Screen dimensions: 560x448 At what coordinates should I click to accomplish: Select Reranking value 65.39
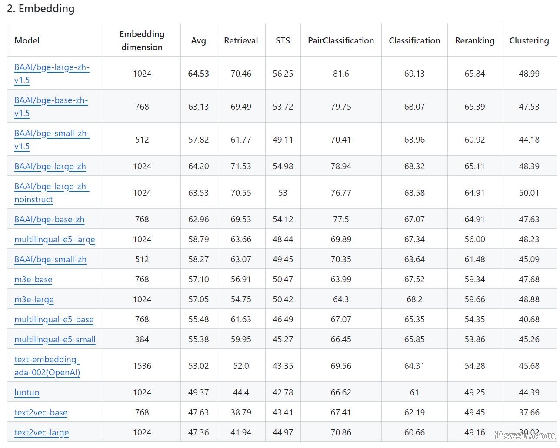tap(475, 107)
